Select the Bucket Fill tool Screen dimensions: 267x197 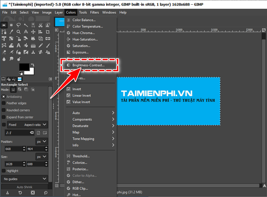point(26,45)
